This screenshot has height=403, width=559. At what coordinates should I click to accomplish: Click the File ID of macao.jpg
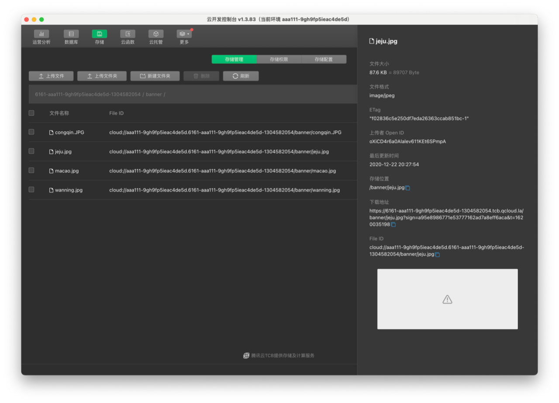[x=223, y=171]
